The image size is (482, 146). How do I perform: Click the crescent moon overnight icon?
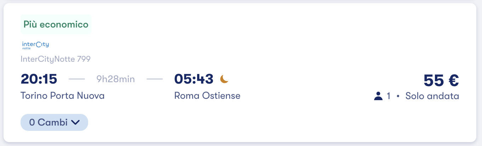(x=224, y=79)
